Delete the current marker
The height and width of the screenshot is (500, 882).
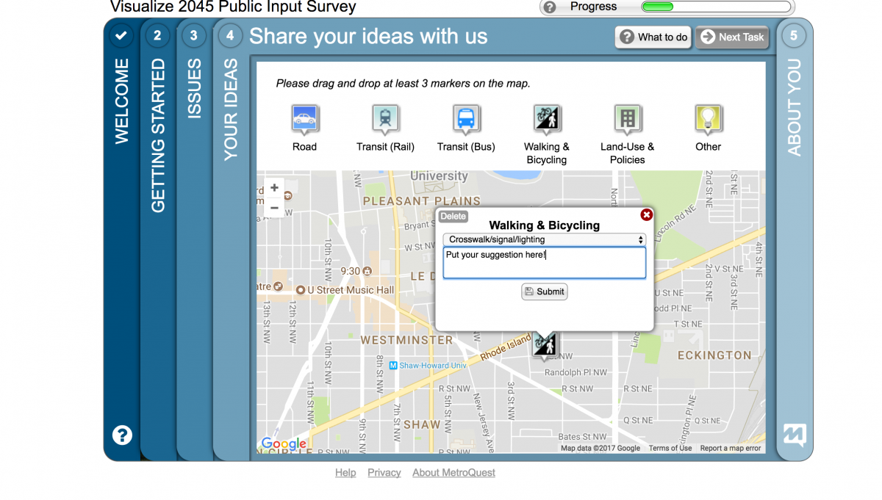pos(453,216)
